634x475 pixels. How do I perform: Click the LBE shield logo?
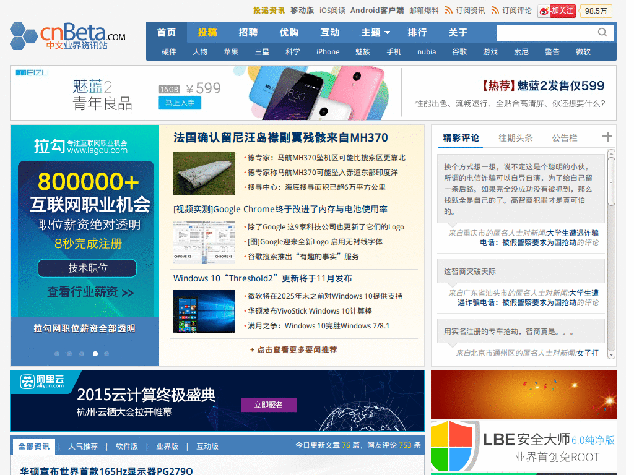455,446
